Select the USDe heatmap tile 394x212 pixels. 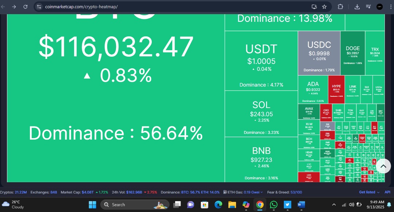tap(379, 90)
